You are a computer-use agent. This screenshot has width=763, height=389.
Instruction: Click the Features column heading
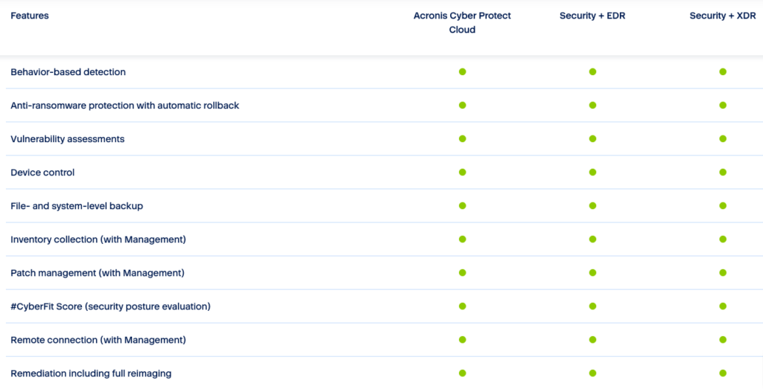point(30,16)
